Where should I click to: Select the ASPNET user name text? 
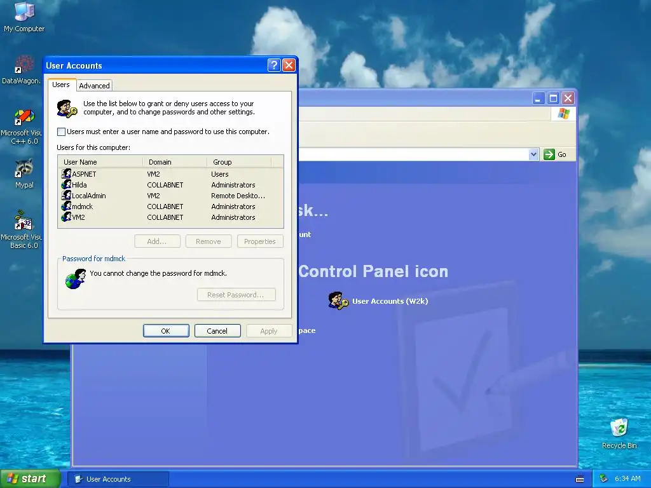[85, 174]
